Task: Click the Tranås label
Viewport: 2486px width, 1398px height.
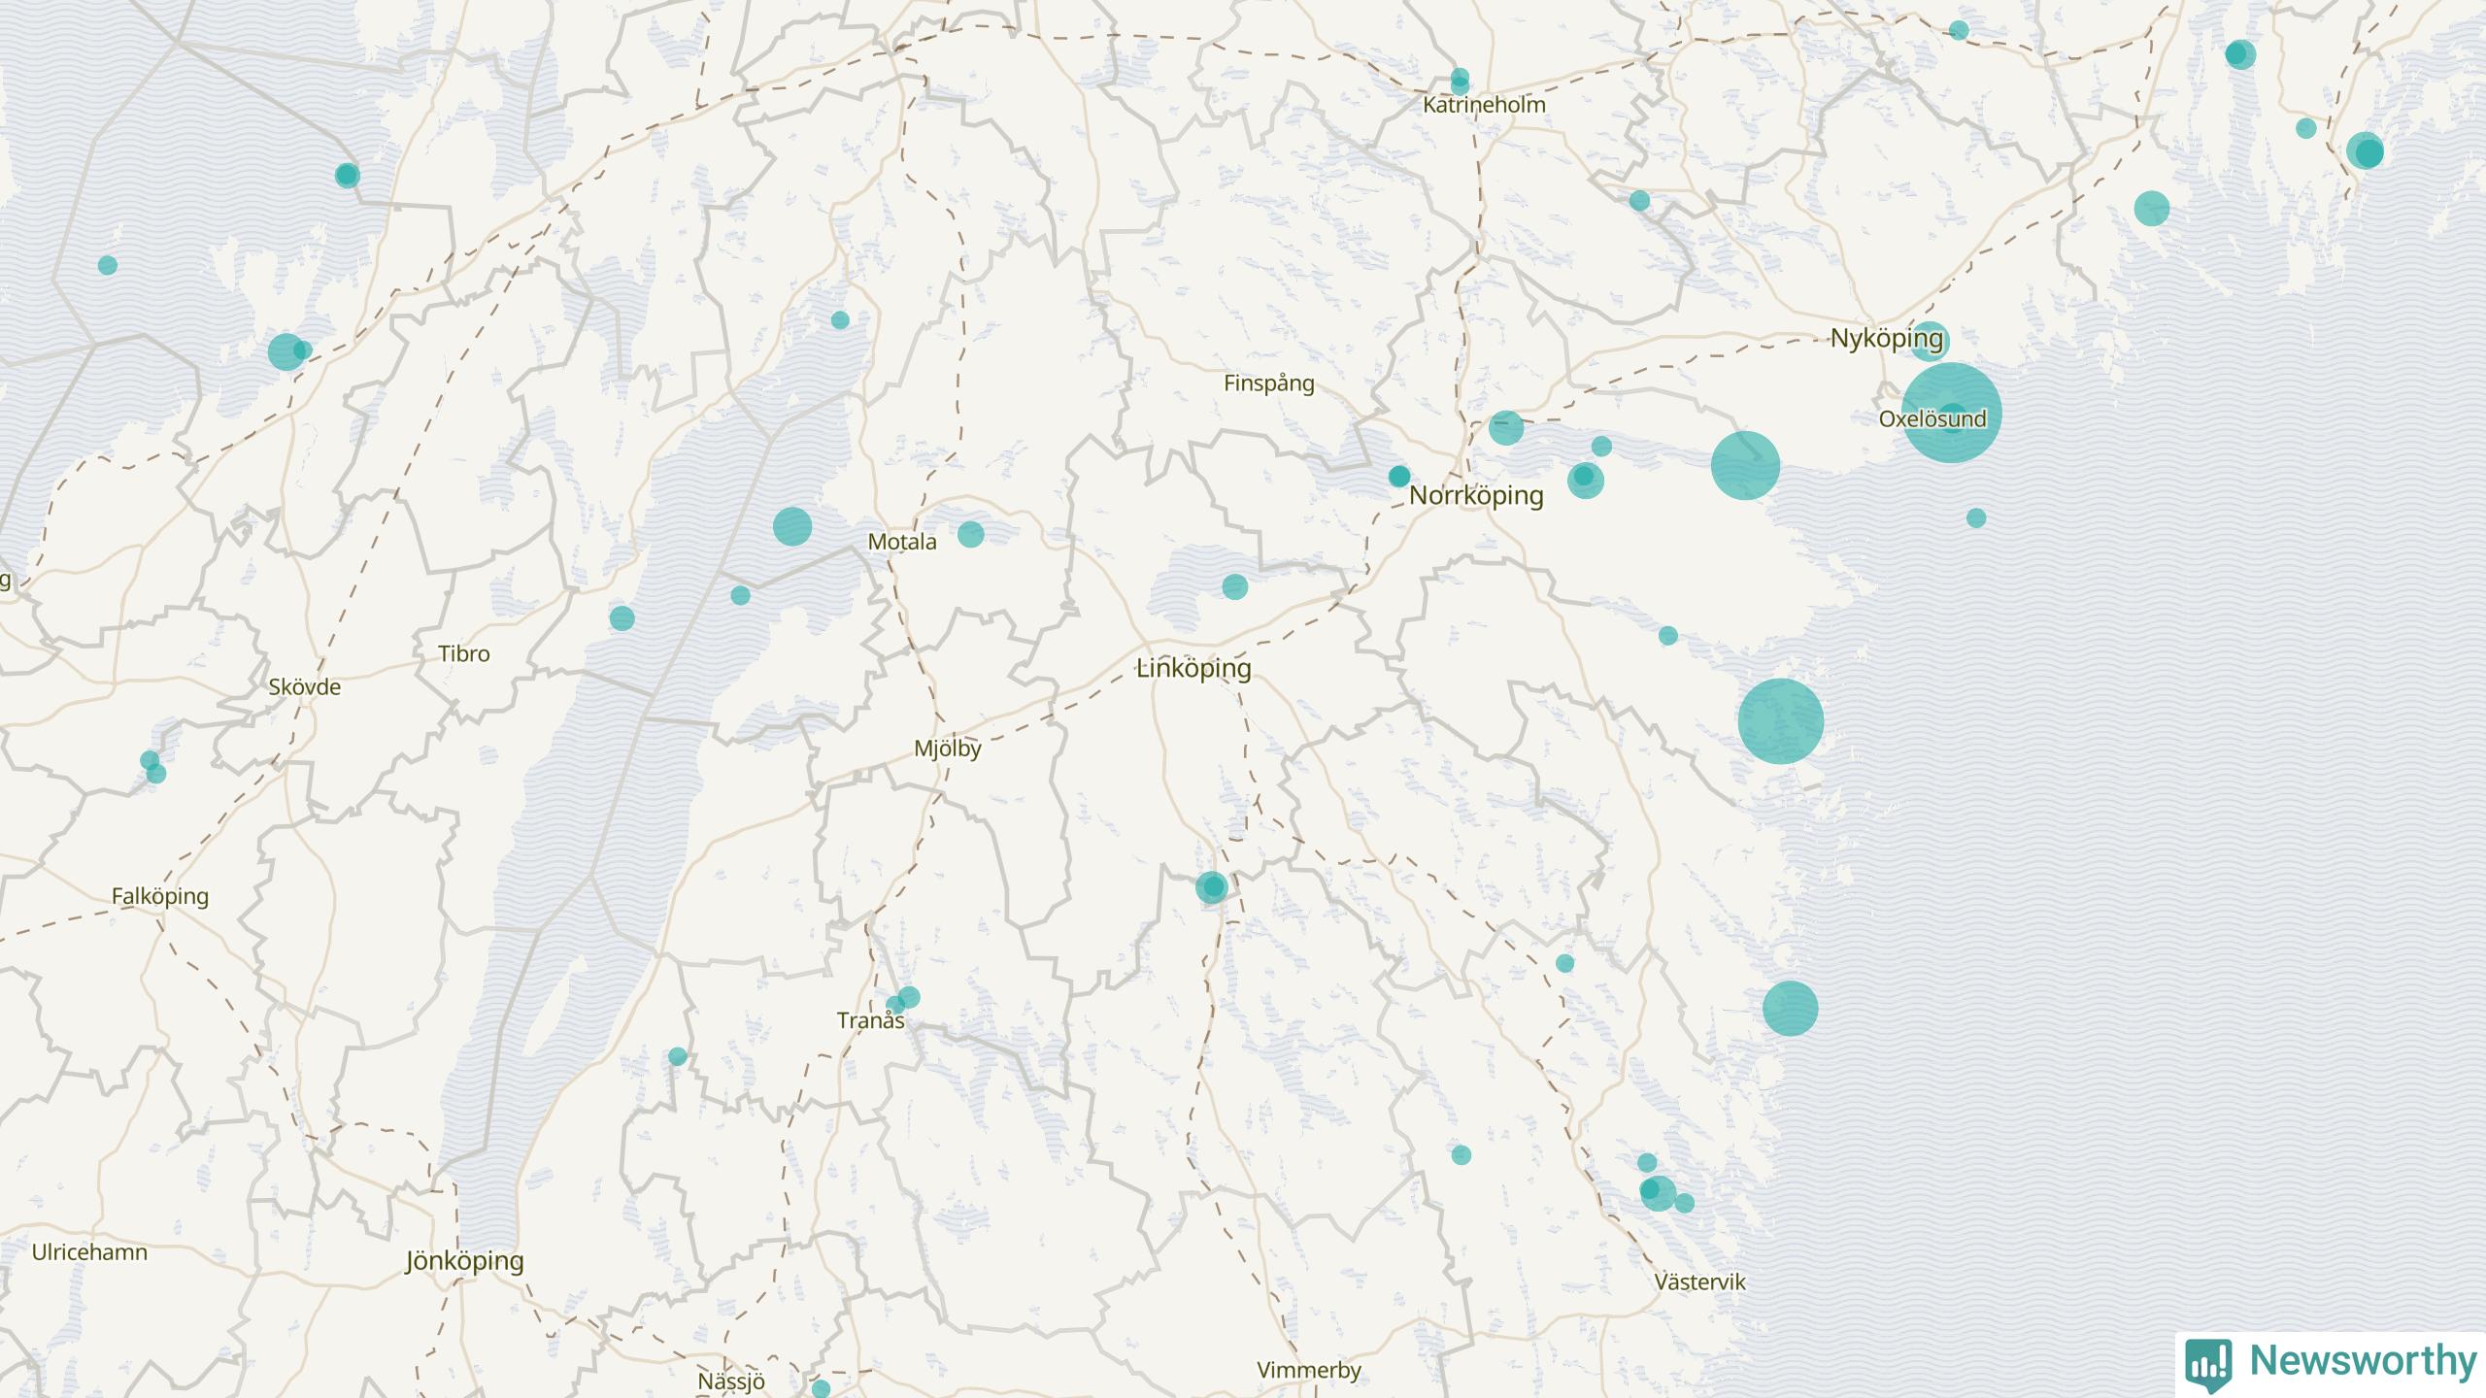Action: pyautogui.click(x=871, y=1020)
